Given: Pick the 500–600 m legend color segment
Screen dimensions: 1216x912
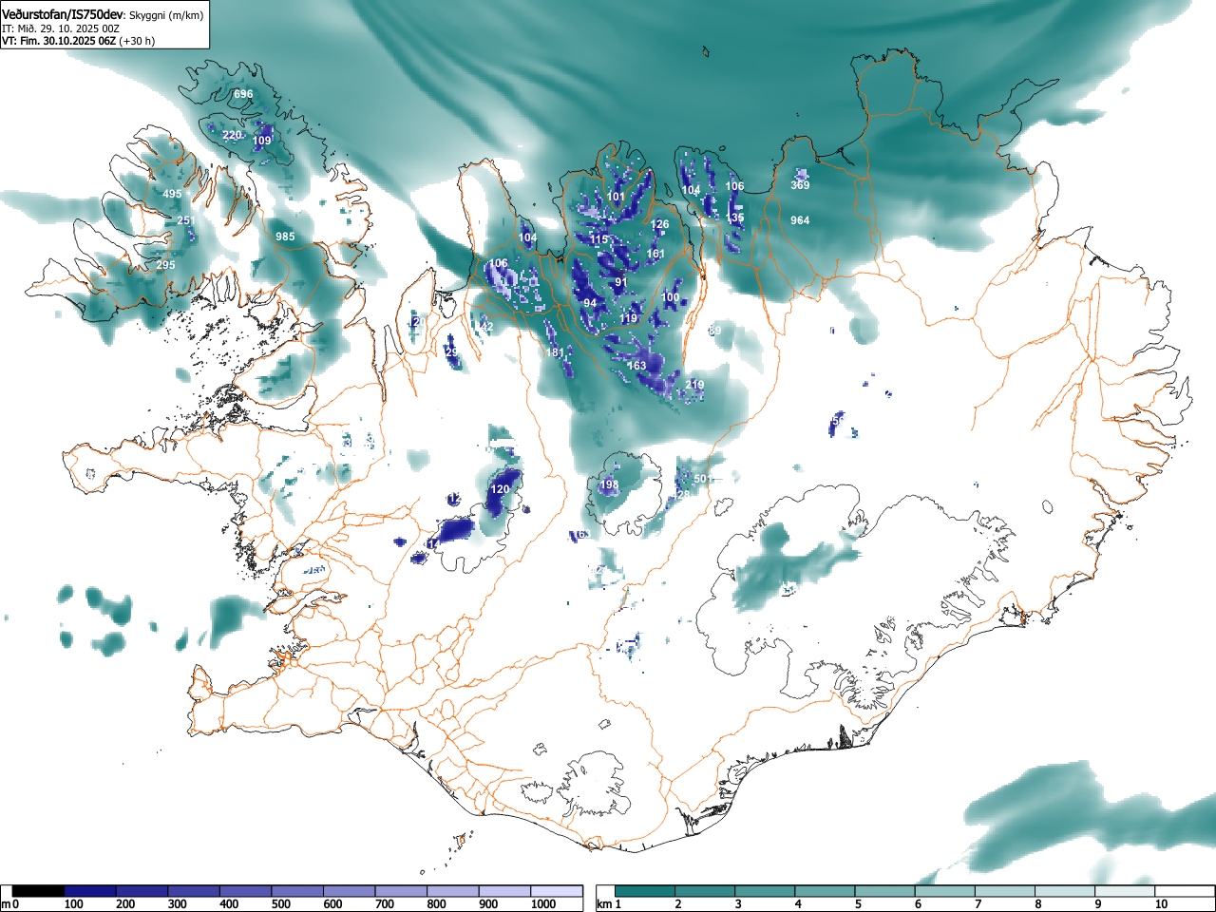Looking at the screenshot, I should (x=298, y=891).
